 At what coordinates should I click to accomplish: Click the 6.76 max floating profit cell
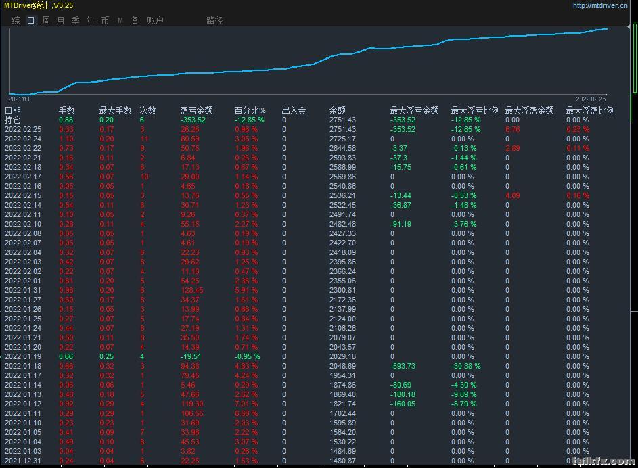(513, 129)
